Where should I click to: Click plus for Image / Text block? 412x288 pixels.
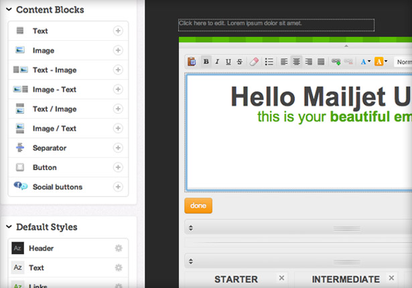pyautogui.click(x=118, y=128)
